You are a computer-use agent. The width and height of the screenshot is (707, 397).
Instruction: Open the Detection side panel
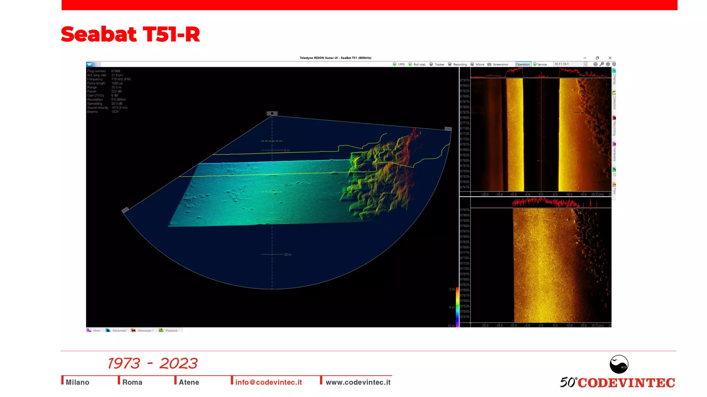(x=614, y=100)
